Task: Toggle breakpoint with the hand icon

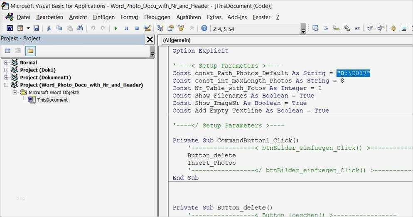Action: tap(393, 28)
